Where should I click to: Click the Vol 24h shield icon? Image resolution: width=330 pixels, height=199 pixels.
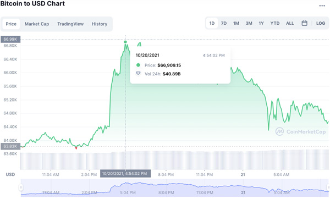coord(138,74)
